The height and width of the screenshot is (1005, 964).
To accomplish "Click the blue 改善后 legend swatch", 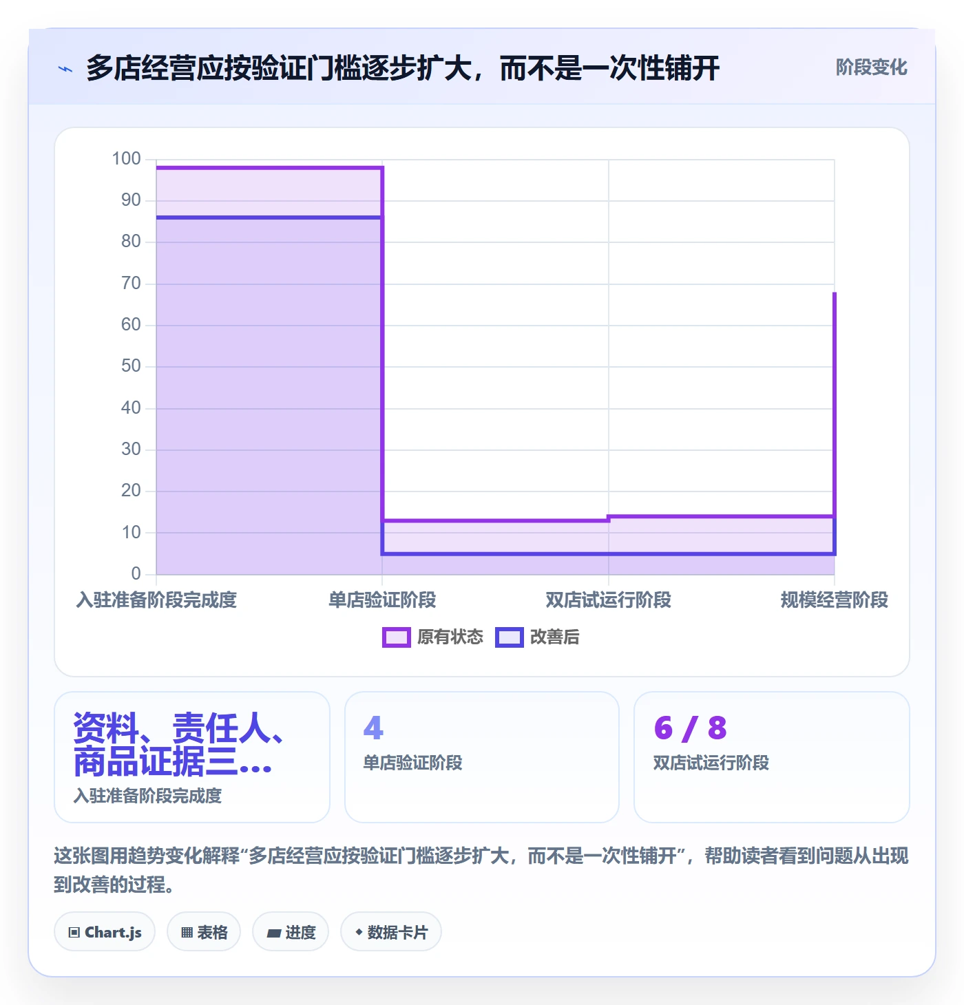I will click(x=510, y=637).
